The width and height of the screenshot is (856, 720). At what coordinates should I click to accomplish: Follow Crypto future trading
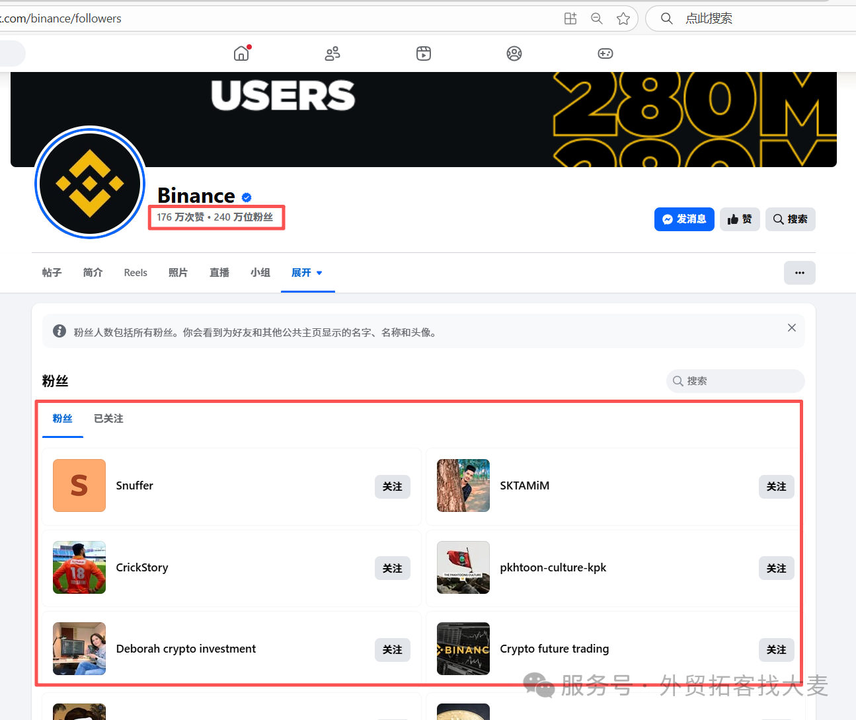[x=777, y=650]
